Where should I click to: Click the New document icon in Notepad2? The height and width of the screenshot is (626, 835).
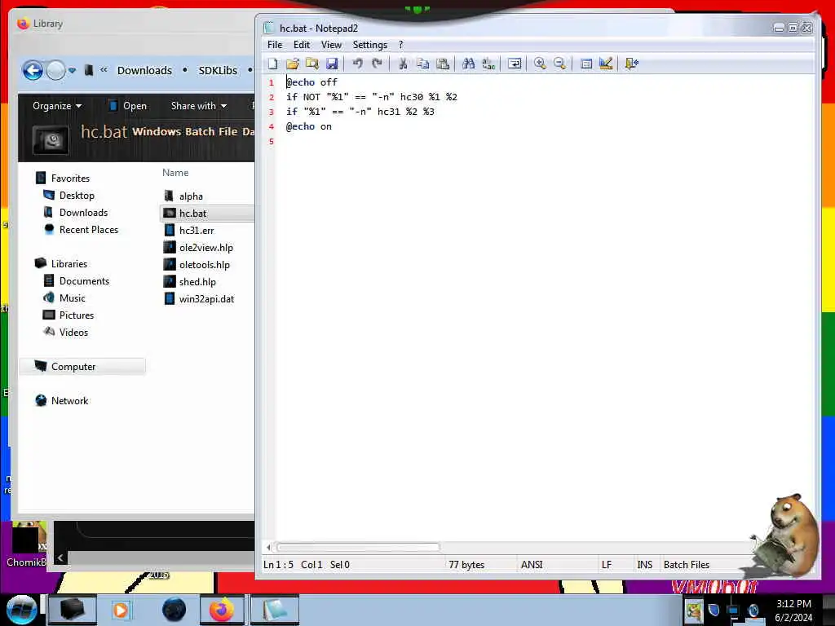(272, 64)
